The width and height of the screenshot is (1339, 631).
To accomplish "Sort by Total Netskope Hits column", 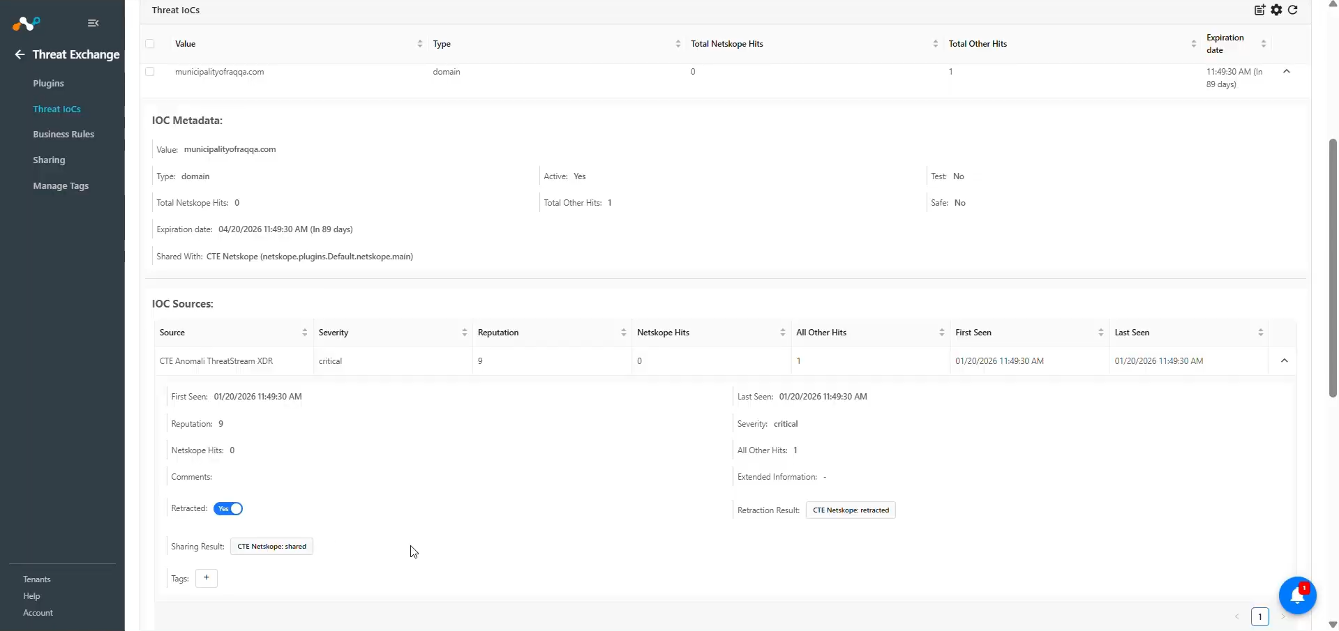I will coord(936,44).
